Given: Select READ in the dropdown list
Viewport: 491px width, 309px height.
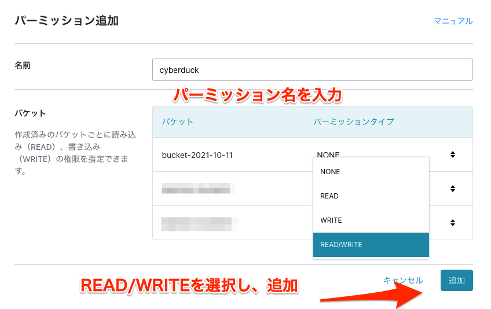Looking at the screenshot, I should tap(371, 196).
